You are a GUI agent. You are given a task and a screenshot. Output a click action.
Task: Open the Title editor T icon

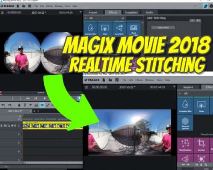(x=25, y=105)
